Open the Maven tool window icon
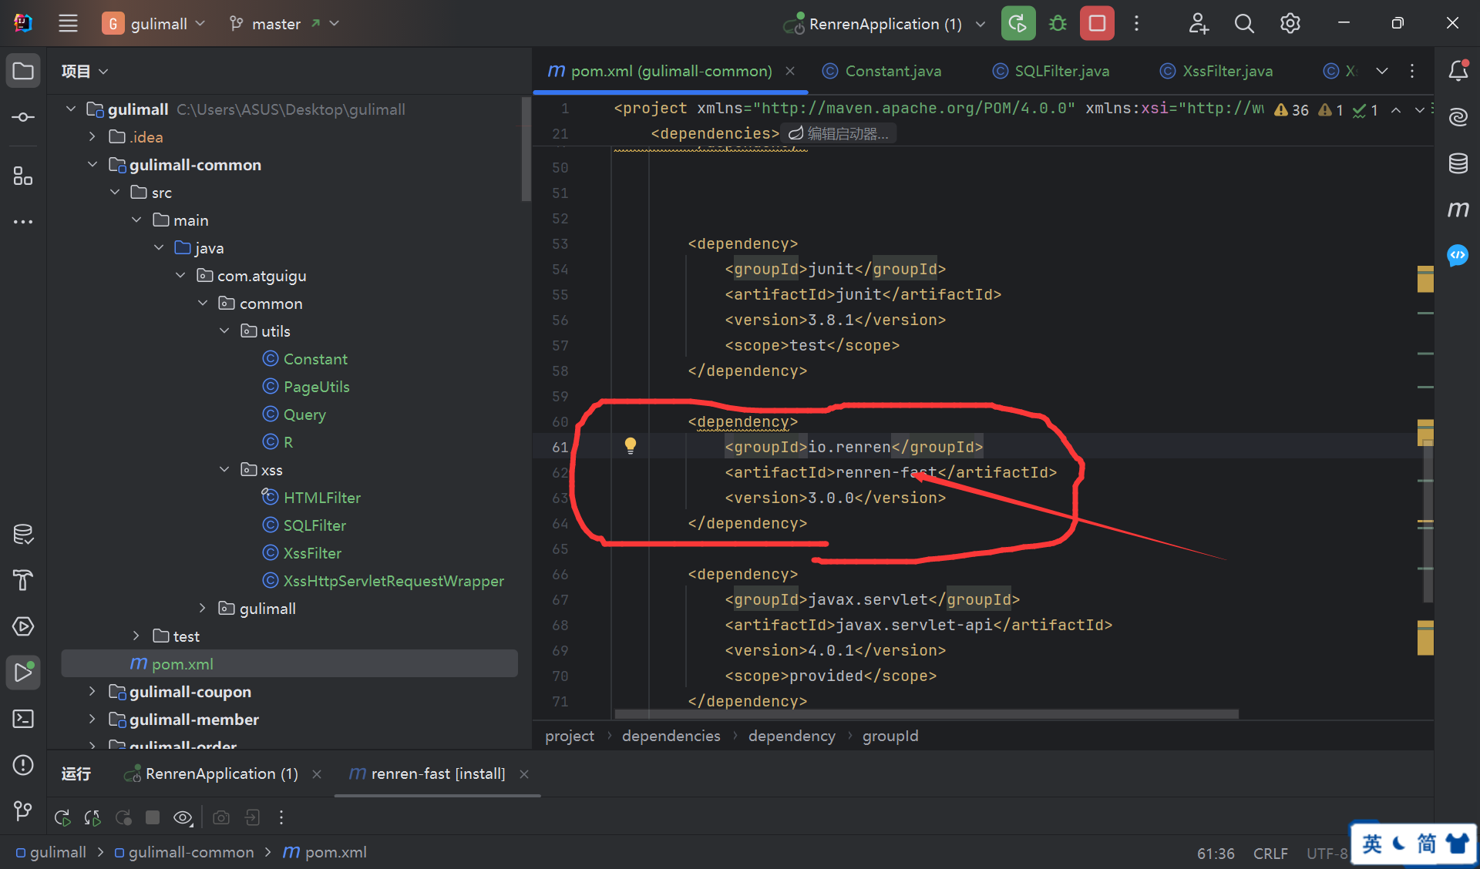Viewport: 1480px width, 869px height. click(1458, 209)
